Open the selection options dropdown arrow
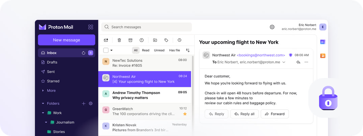 pos(111,50)
